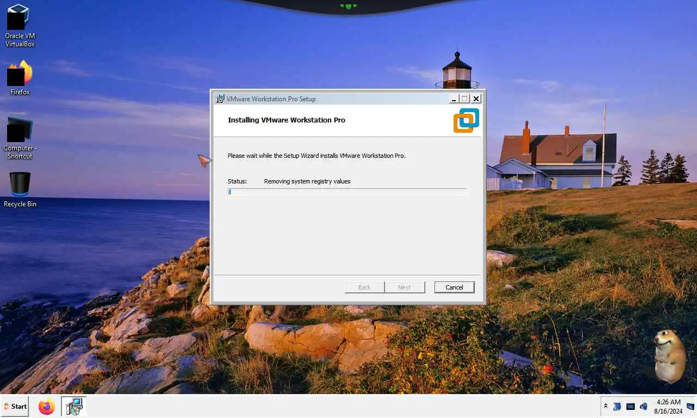This screenshot has width=697, height=418.
Task: Click the VMware setup title bar icon
Action: point(220,99)
